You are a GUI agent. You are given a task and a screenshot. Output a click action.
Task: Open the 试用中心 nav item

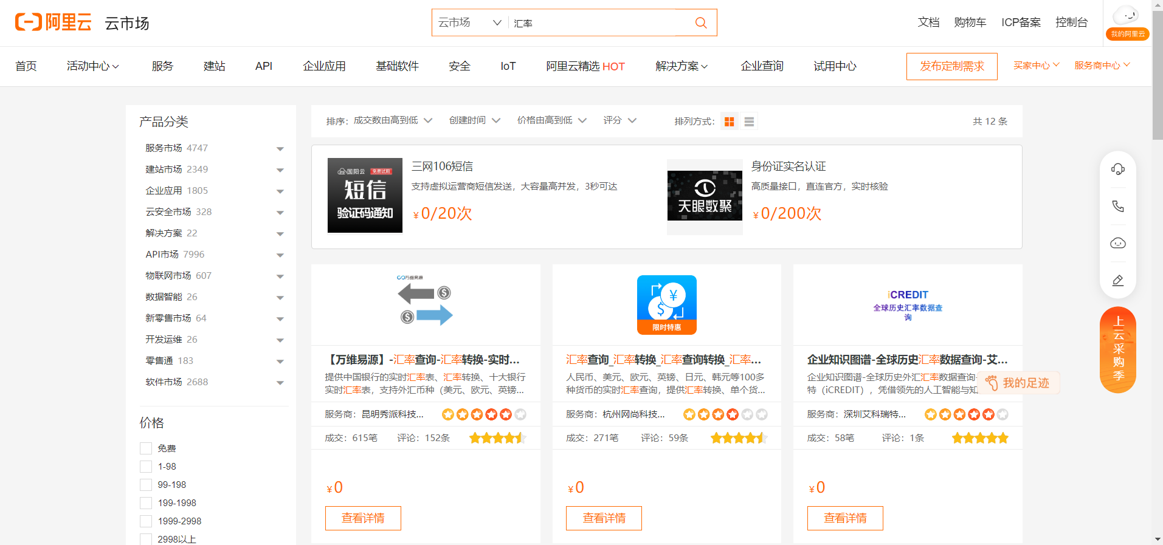(x=835, y=66)
